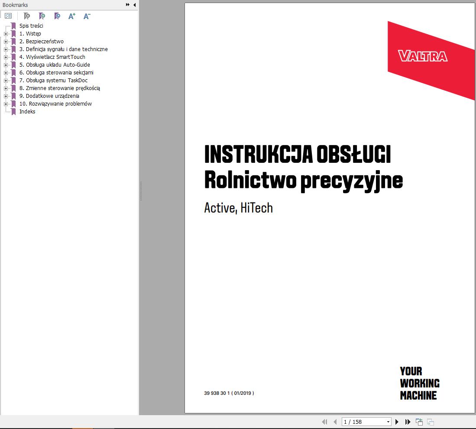Go to the previous page

point(335,422)
